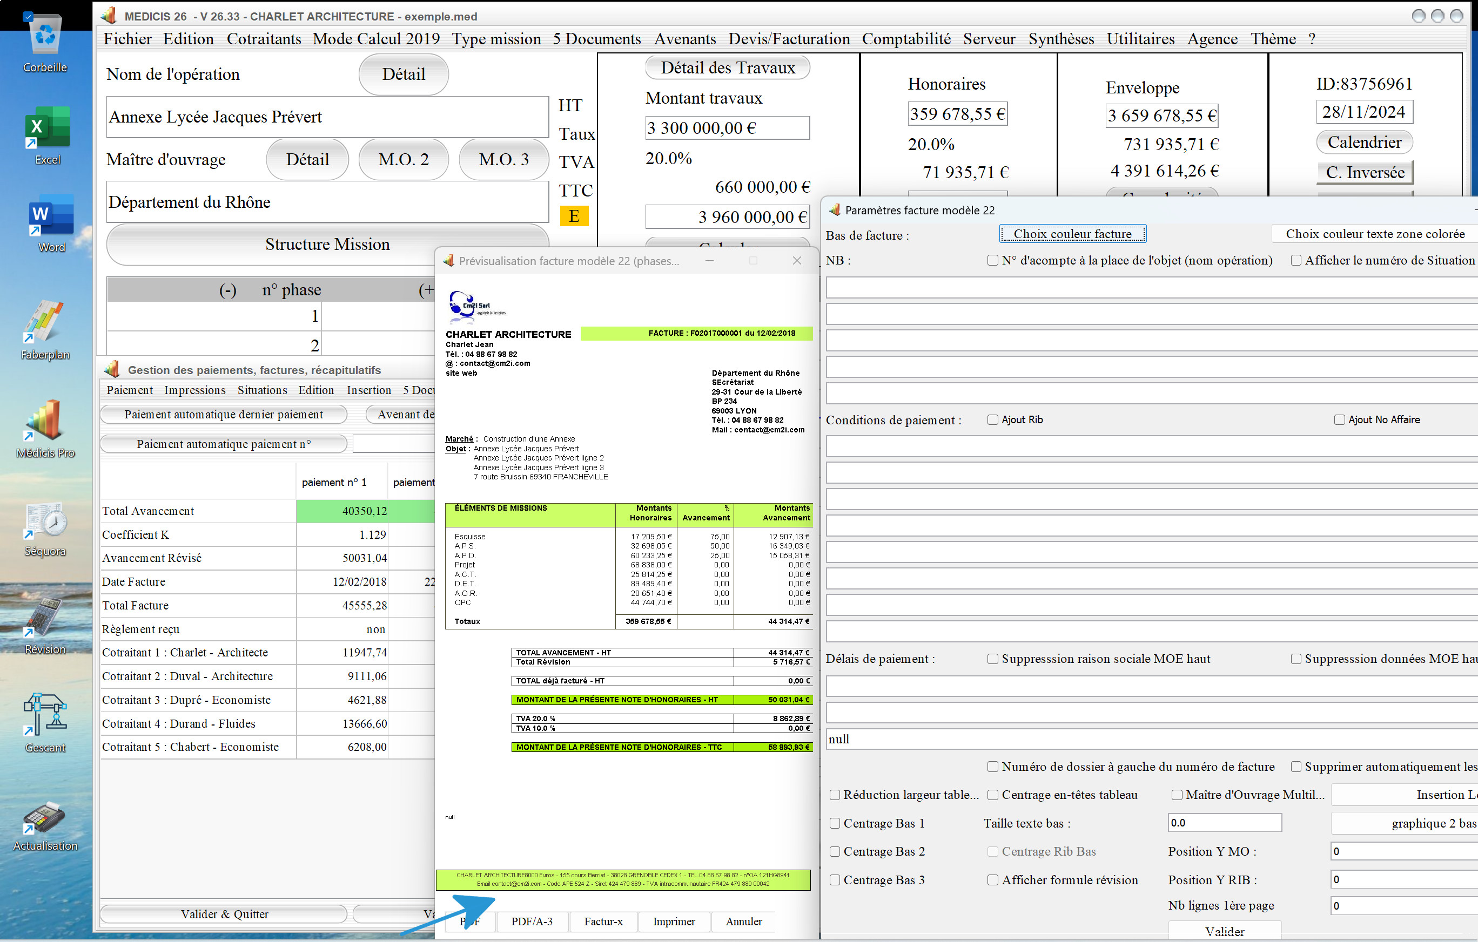Open the Situations menu in payments window
Image resolution: width=1478 pixels, height=942 pixels.
pyautogui.click(x=262, y=390)
